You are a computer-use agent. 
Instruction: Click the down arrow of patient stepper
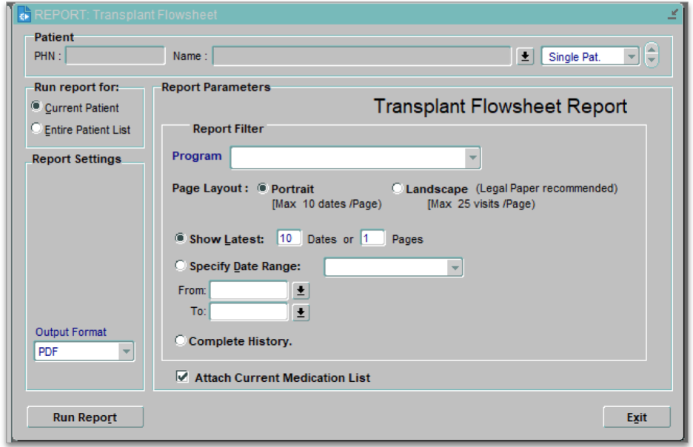coord(652,62)
